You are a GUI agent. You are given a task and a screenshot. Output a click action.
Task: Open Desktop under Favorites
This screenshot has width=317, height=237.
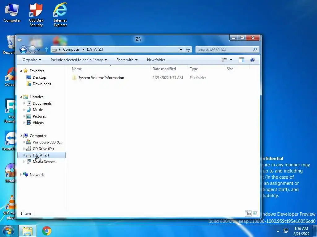pyautogui.click(x=39, y=77)
